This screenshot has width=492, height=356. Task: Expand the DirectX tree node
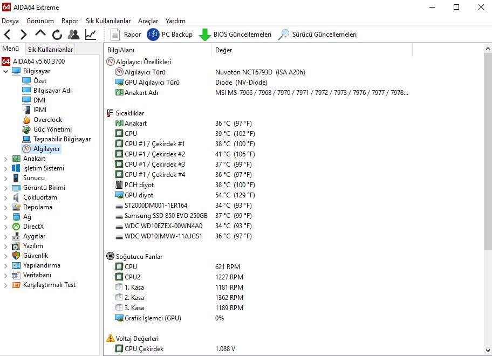5,227
